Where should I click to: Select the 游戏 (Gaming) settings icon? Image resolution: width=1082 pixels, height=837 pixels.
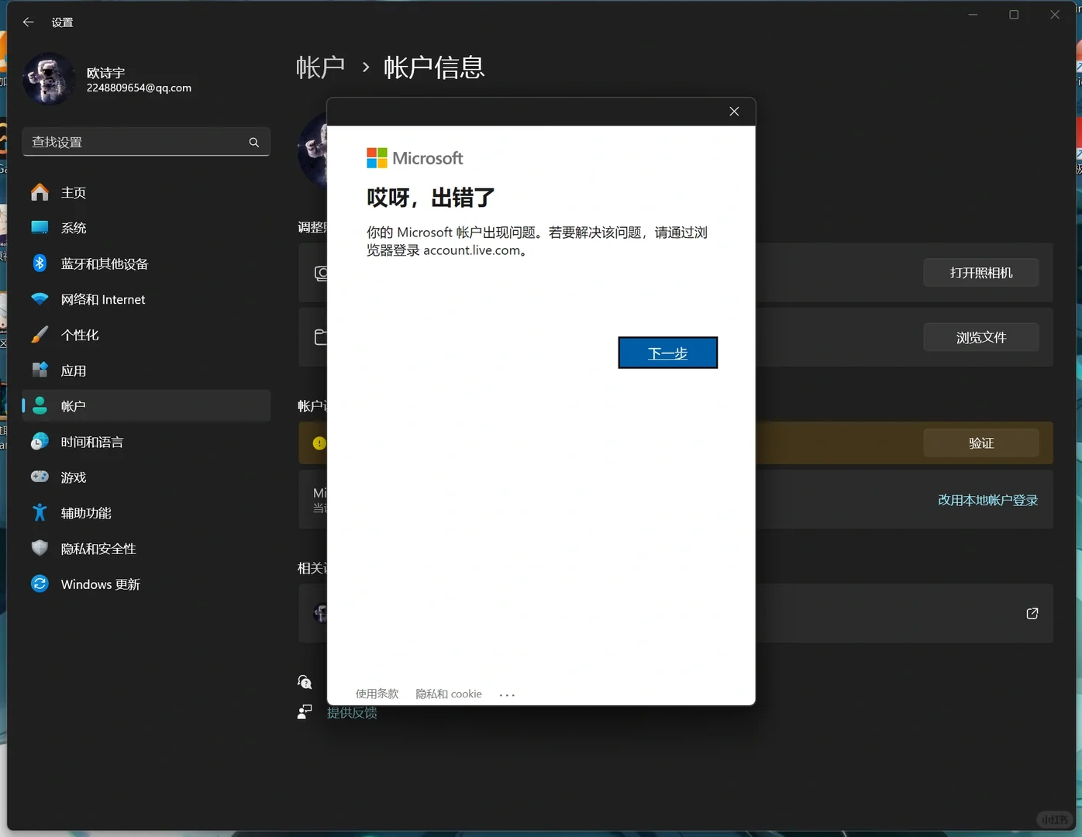[40, 477]
